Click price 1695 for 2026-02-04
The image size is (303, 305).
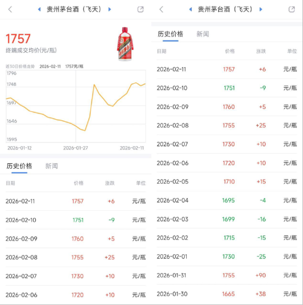(x=229, y=200)
